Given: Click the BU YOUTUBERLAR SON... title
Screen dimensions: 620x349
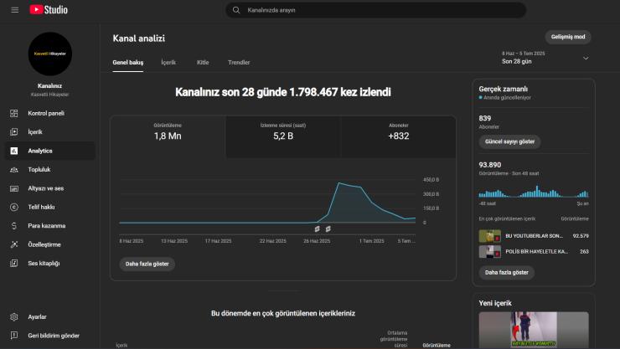Looking at the screenshot, I should coord(534,236).
